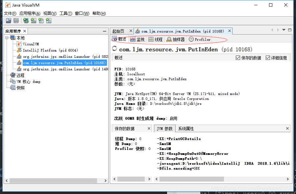Switch to the 起始页 tab
This screenshot has height=194, width=296.
coord(118,31)
